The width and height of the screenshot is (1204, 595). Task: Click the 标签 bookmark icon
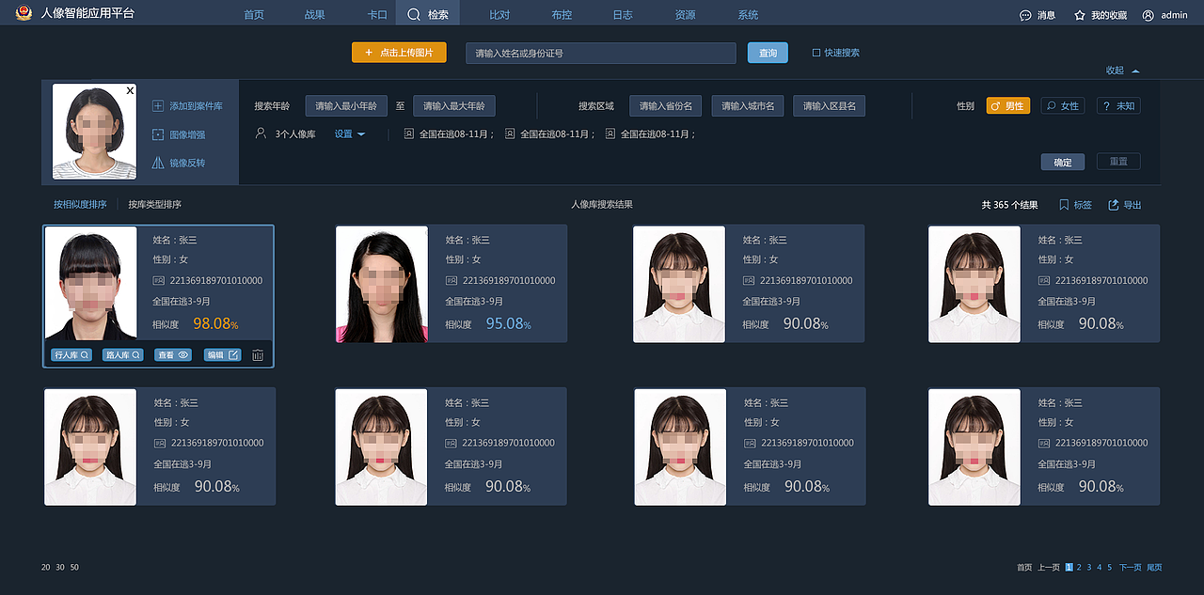click(x=1064, y=204)
